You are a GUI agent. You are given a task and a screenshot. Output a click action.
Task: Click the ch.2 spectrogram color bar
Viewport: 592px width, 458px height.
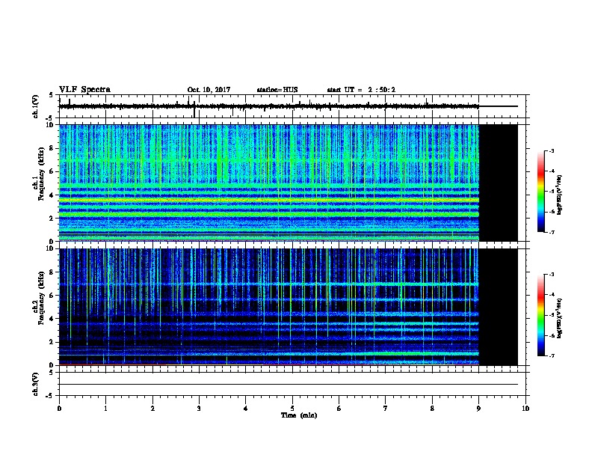(x=541, y=315)
